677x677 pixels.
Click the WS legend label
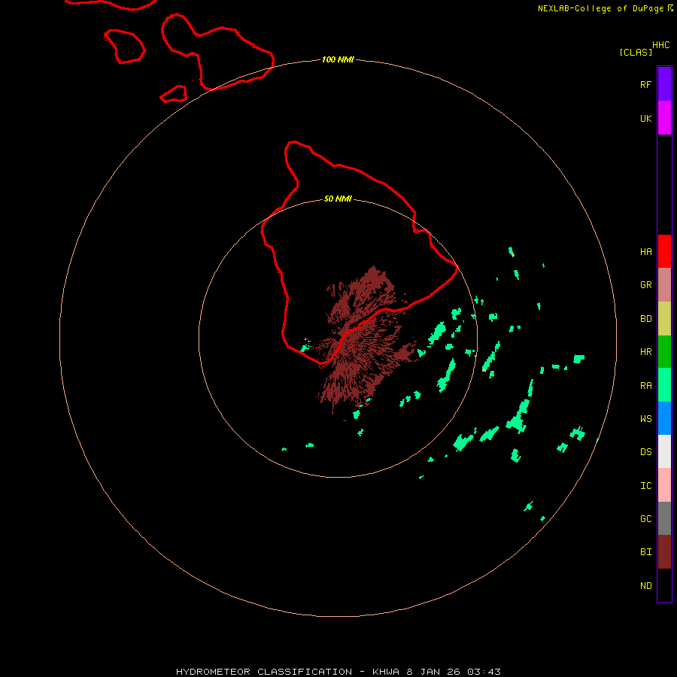point(645,418)
